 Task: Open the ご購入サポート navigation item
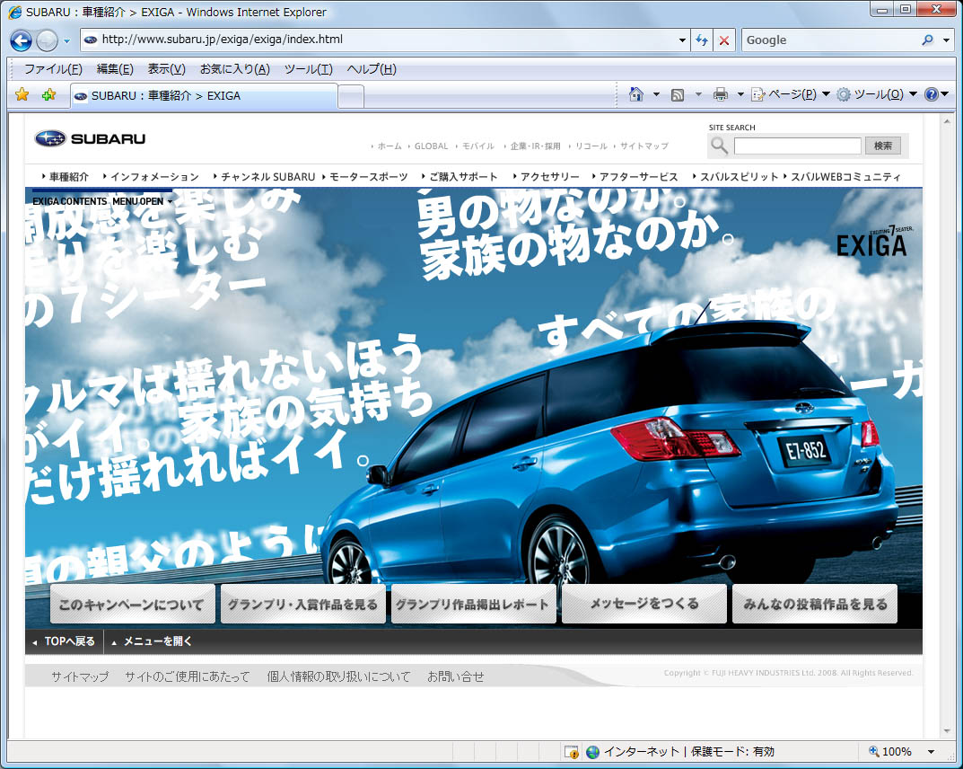463,177
